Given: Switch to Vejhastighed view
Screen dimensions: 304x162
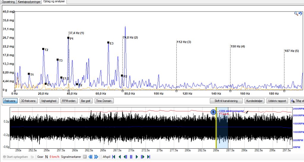Looking at the screenshot, I should (49, 101).
